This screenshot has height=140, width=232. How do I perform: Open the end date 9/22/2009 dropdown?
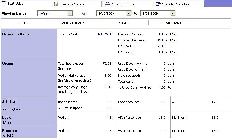click(x=173, y=13)
